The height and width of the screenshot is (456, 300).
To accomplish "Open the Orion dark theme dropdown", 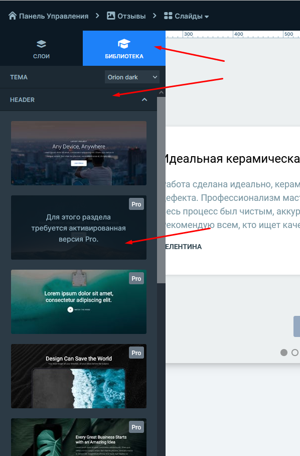I will click(x=132, y=77).
